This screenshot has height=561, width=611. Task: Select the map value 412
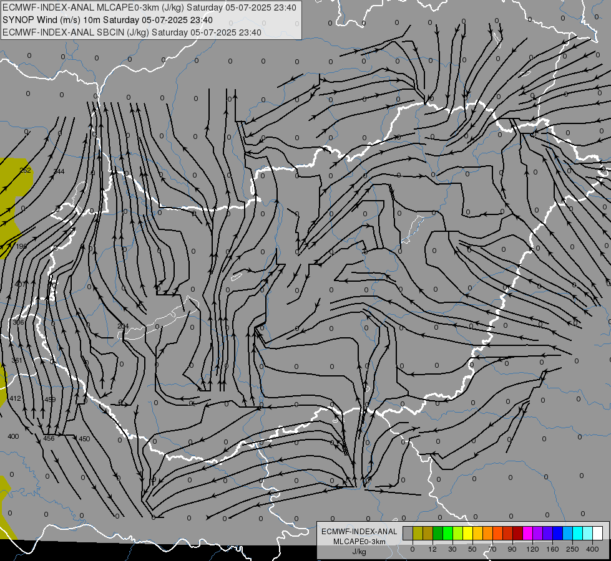click(15, 398)
